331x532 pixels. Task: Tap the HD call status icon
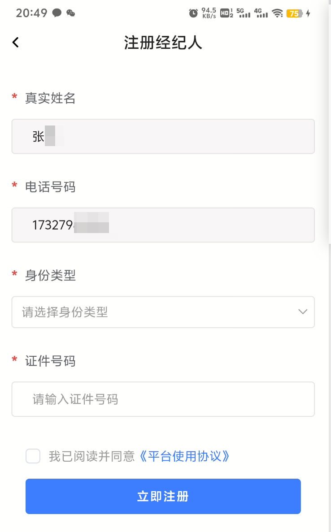227,13
